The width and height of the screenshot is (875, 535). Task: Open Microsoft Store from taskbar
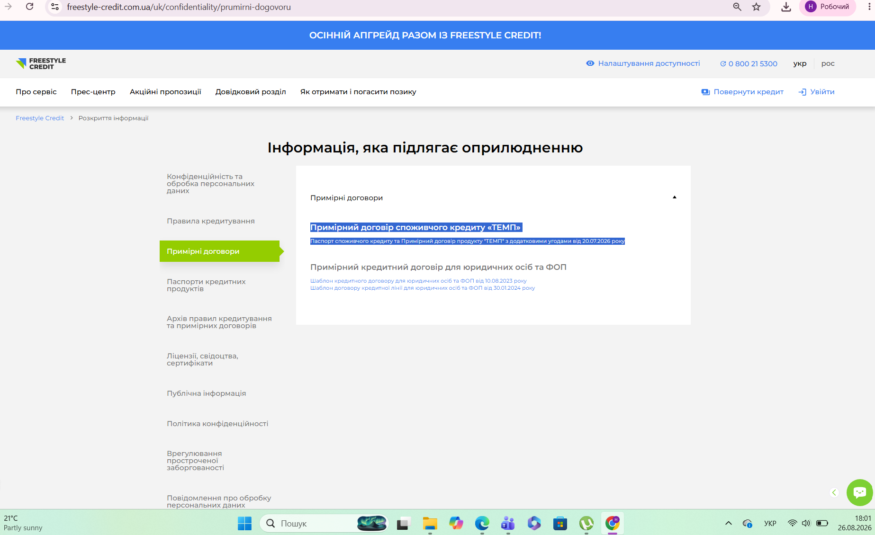pyautogui.click(x=560, y=523)
